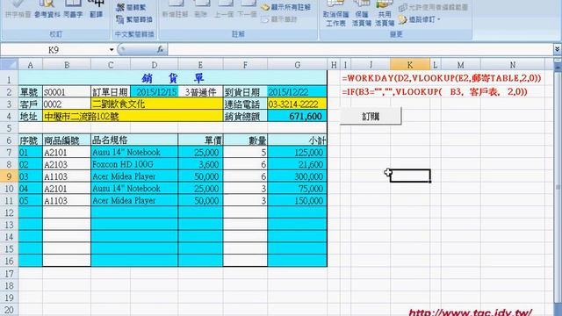Click the vertical scrollbar
The image size is (562, 316).
point(558,186)
